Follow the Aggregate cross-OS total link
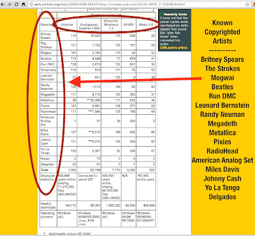The height and width of the screenshot is (236, 255). [x=69, y=233]
